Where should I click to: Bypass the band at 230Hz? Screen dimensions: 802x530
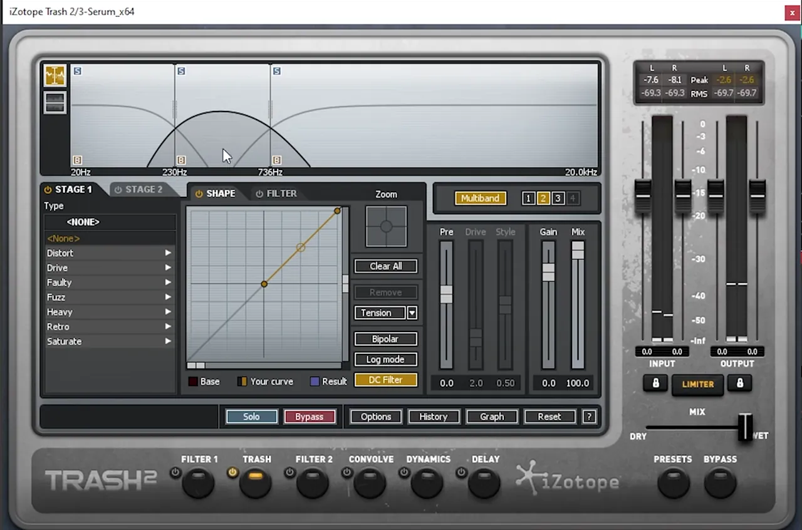(x=181, y=160)
